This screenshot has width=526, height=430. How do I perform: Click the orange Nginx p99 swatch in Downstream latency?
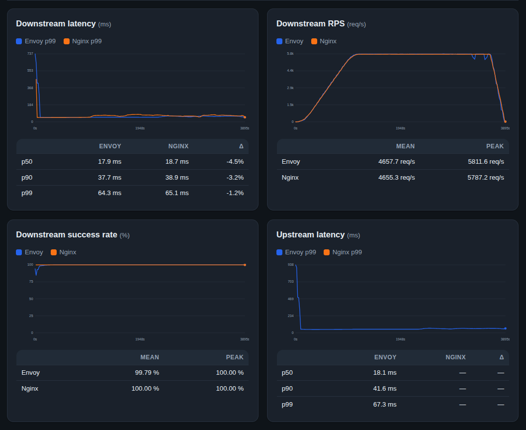(67, 41)
